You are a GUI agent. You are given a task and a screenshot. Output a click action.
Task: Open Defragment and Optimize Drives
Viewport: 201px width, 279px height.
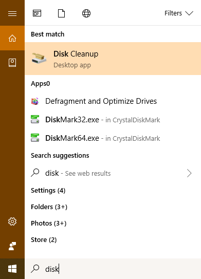click(113, 101)
